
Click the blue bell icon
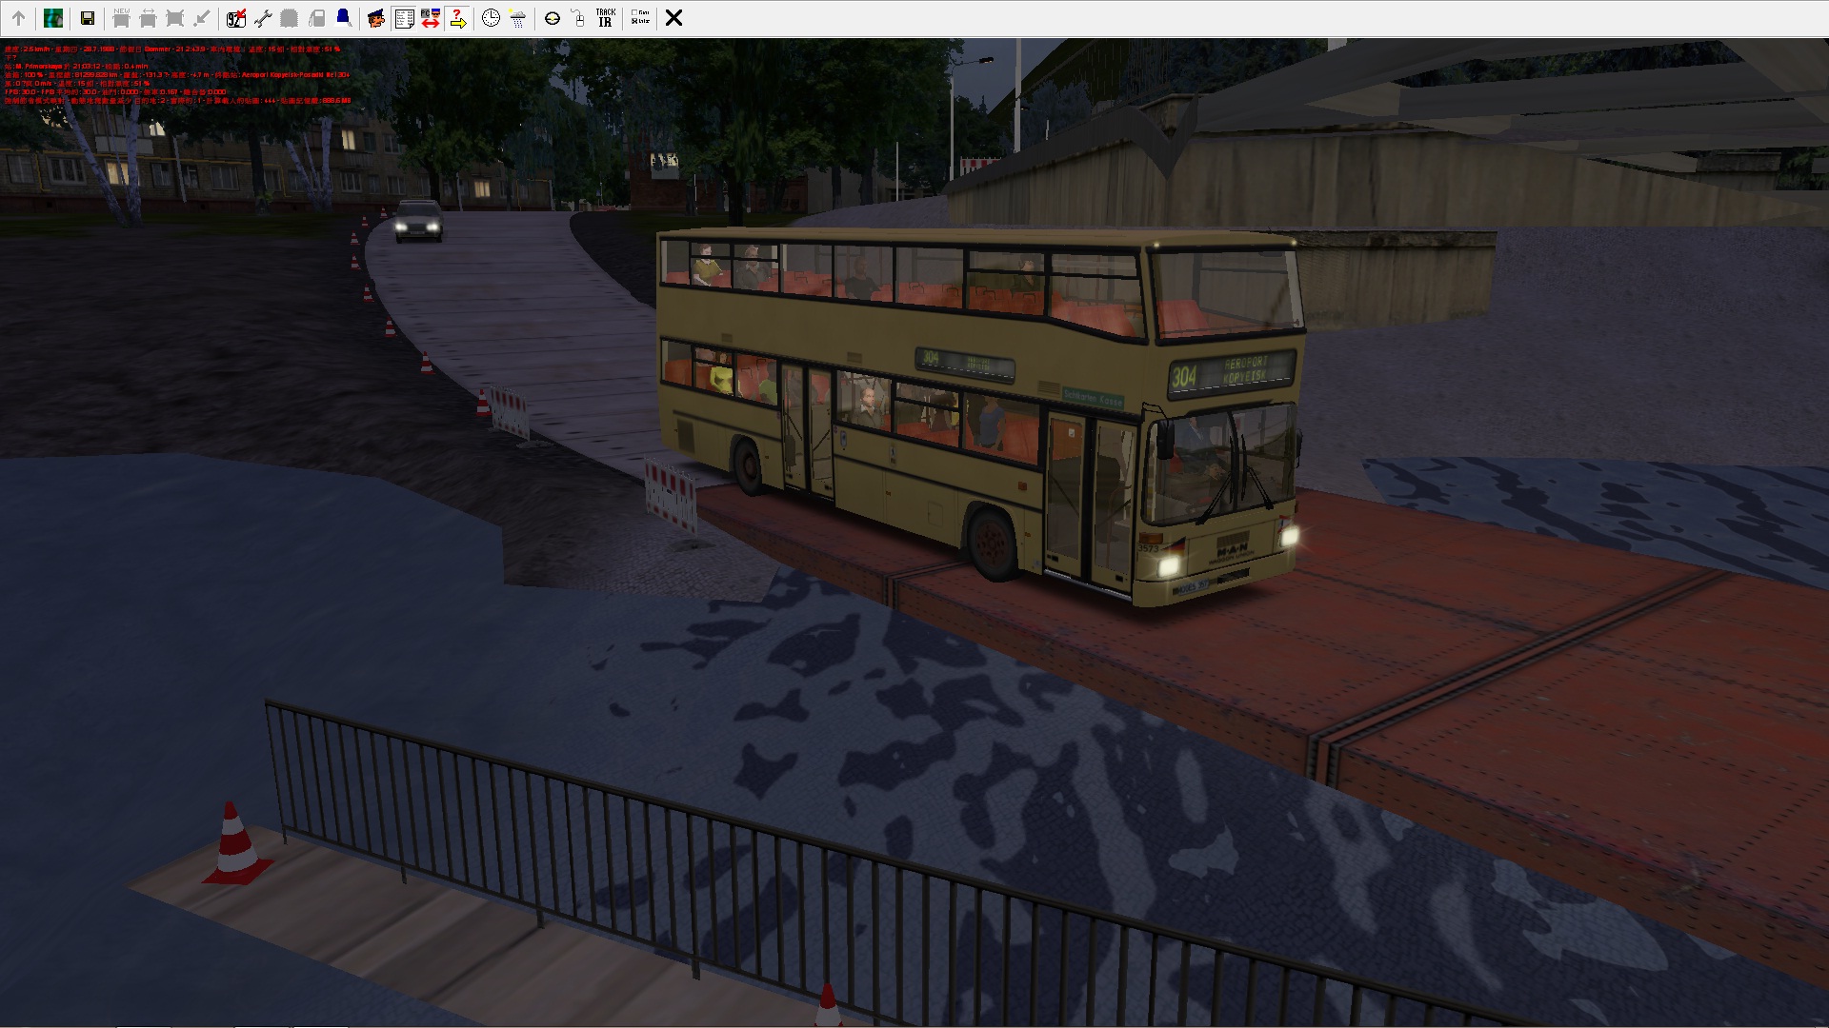(x=343, y=18)
